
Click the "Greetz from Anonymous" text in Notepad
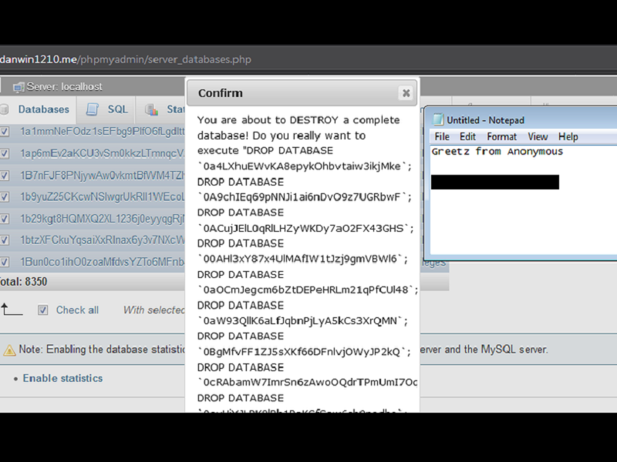click(497, 152)
